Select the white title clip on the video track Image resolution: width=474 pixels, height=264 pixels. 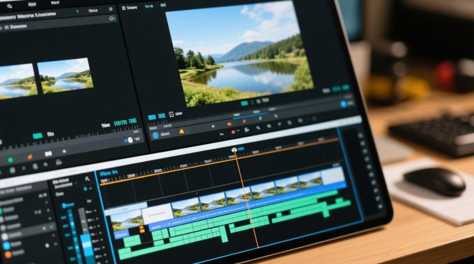(158, 214)
